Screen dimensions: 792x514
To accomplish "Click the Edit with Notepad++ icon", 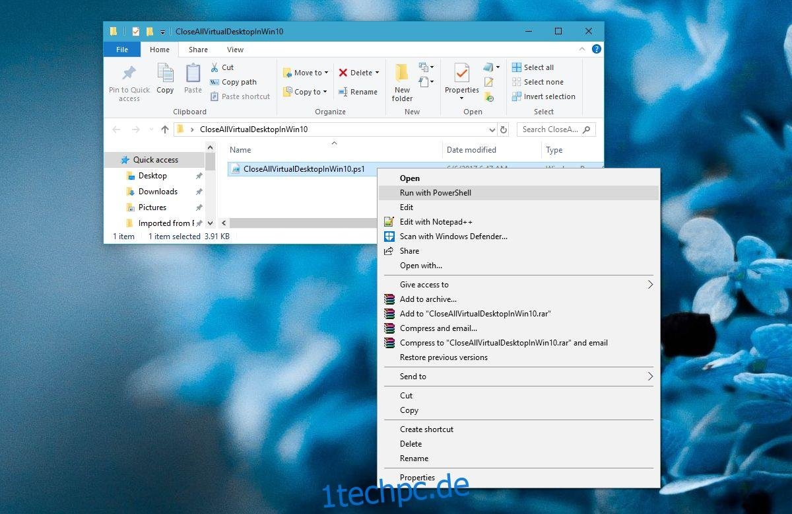I will pos(389,222).
